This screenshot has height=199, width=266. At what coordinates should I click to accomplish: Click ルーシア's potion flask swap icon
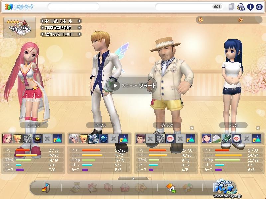[57, 139]
